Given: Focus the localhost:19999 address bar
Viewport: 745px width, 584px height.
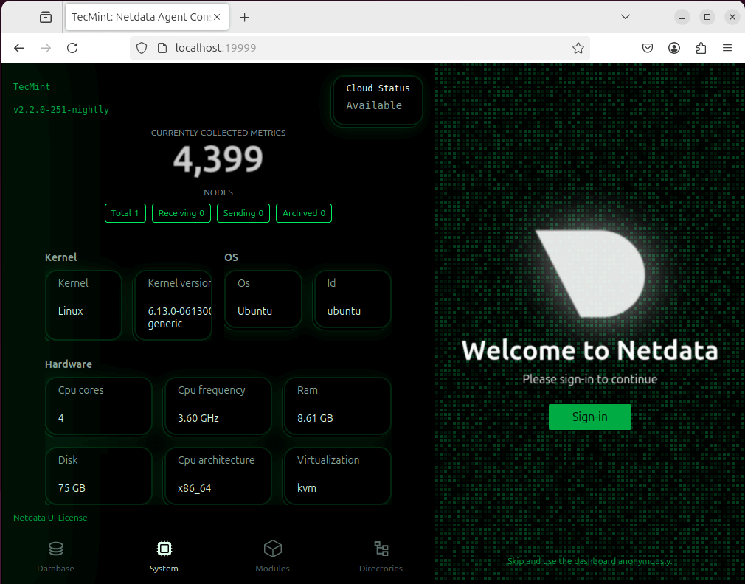Looking at the screenshot, I should 361,48.
